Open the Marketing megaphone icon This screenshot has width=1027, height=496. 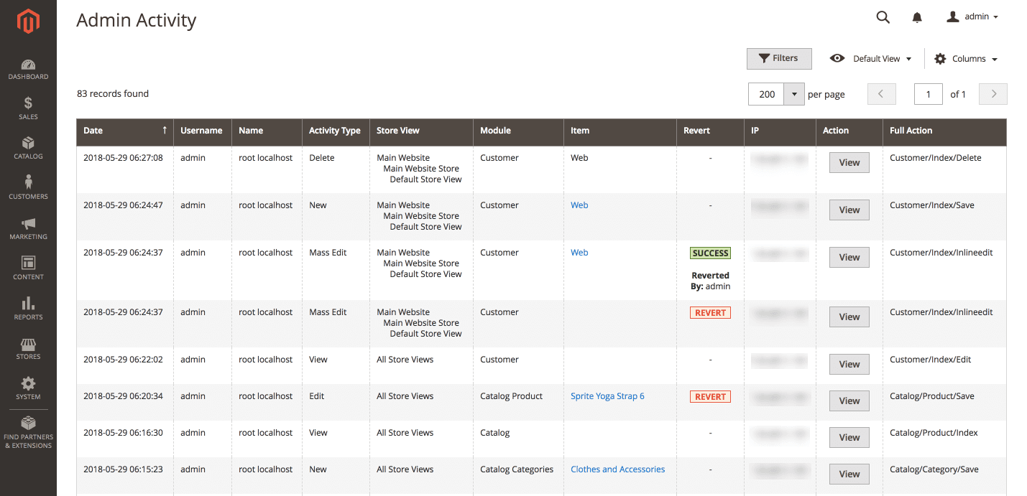pos(28,228)
